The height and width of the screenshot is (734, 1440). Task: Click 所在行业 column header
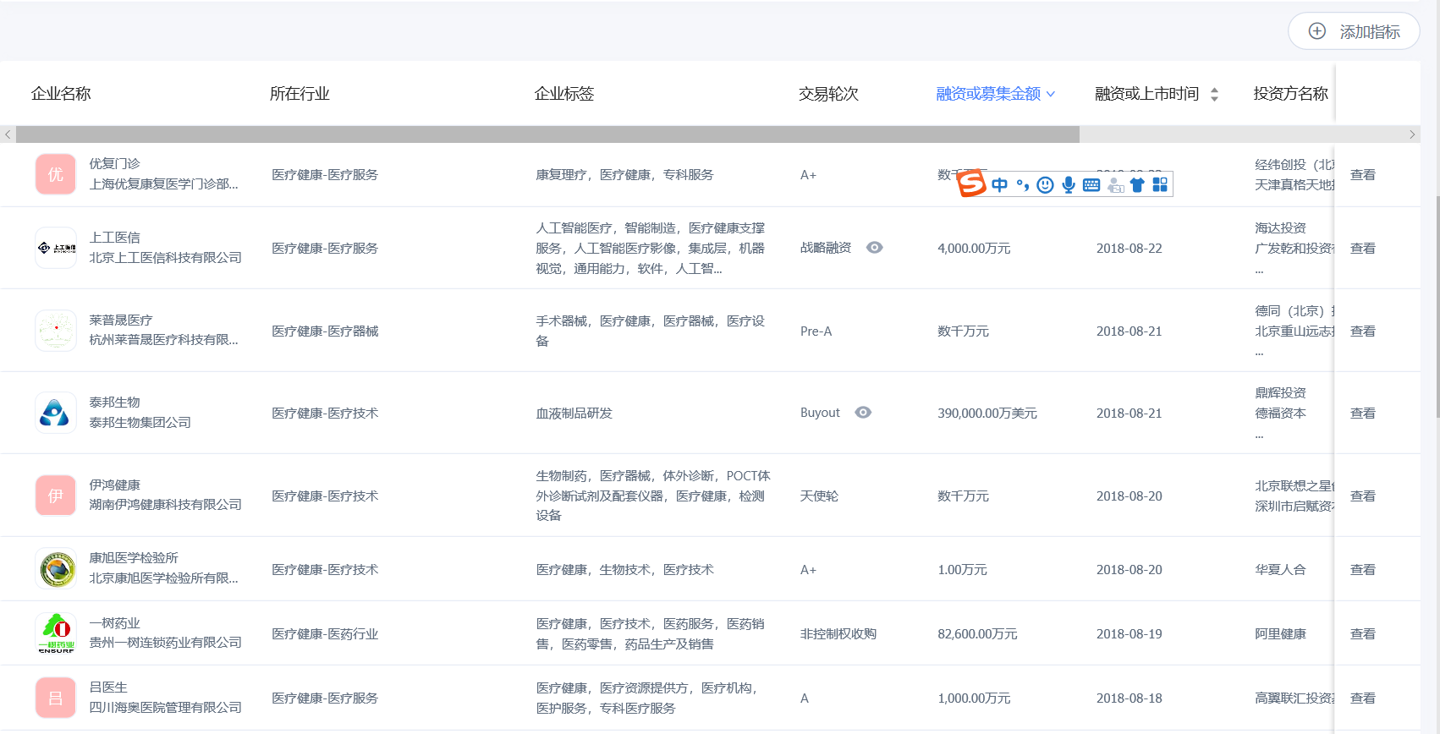(300, 94)
